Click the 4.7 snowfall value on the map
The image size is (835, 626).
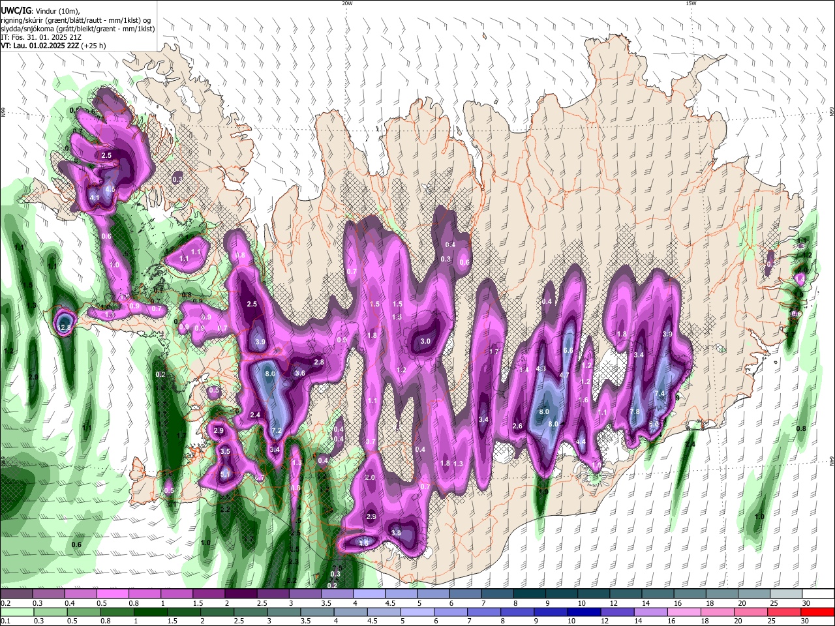[564, 376]
